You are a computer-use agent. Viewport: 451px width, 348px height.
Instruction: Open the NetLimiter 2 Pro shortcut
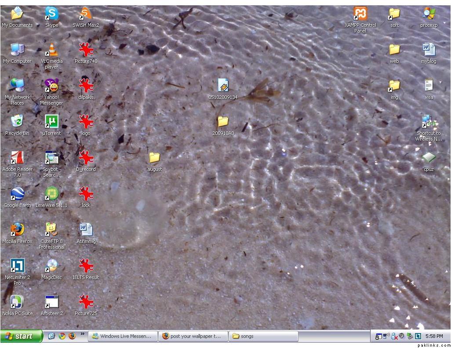[x=17, y=266]
